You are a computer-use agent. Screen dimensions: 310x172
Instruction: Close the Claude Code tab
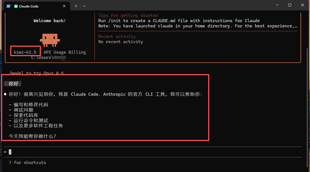point(64,6)
